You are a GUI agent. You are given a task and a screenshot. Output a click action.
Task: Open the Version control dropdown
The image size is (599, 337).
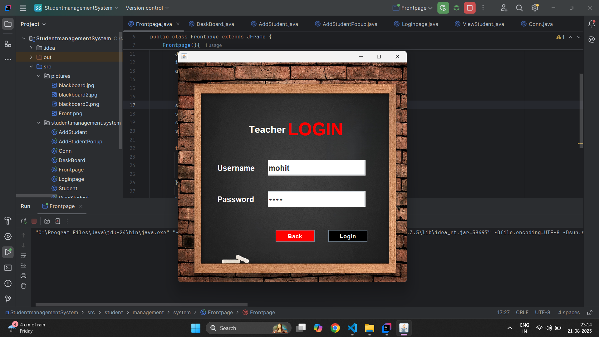click(x=147, y=8)
